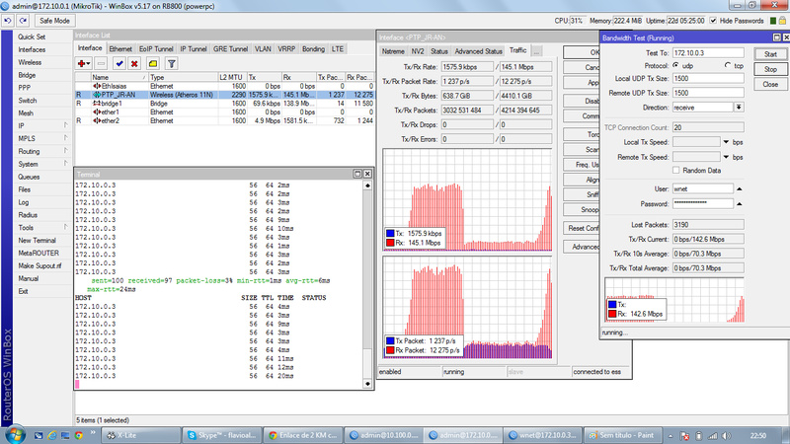The image size is (790, 444).
Task: Click the Terminal scrollbar down arrow
Action: [x=367, y=384]
